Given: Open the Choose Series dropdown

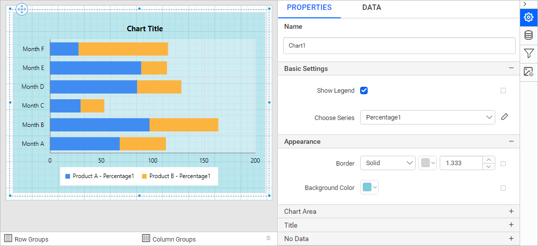Looking at the screenshot, I should click(427, 118).
